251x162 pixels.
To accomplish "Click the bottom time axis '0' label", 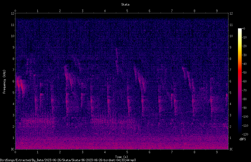I will click(x=15, y=152).
